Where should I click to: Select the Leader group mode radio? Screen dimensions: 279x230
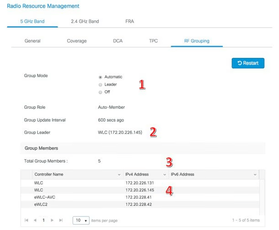point(100,84)
